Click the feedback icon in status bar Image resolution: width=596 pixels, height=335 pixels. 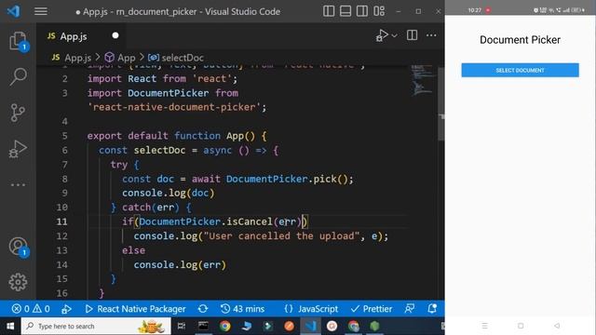(x=410, y=309)
